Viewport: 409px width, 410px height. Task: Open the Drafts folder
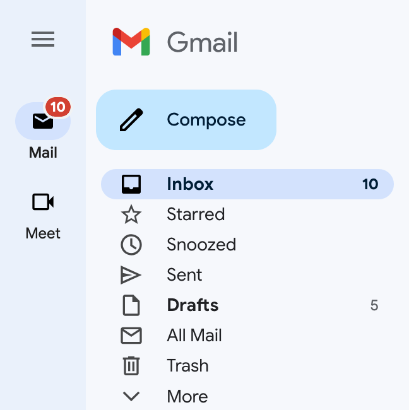click(247, 305)
